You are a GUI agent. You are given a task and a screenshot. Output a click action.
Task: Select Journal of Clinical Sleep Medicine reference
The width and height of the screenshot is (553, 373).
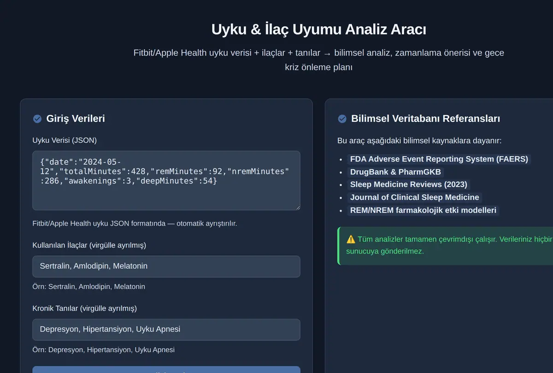tap(415, 197)
